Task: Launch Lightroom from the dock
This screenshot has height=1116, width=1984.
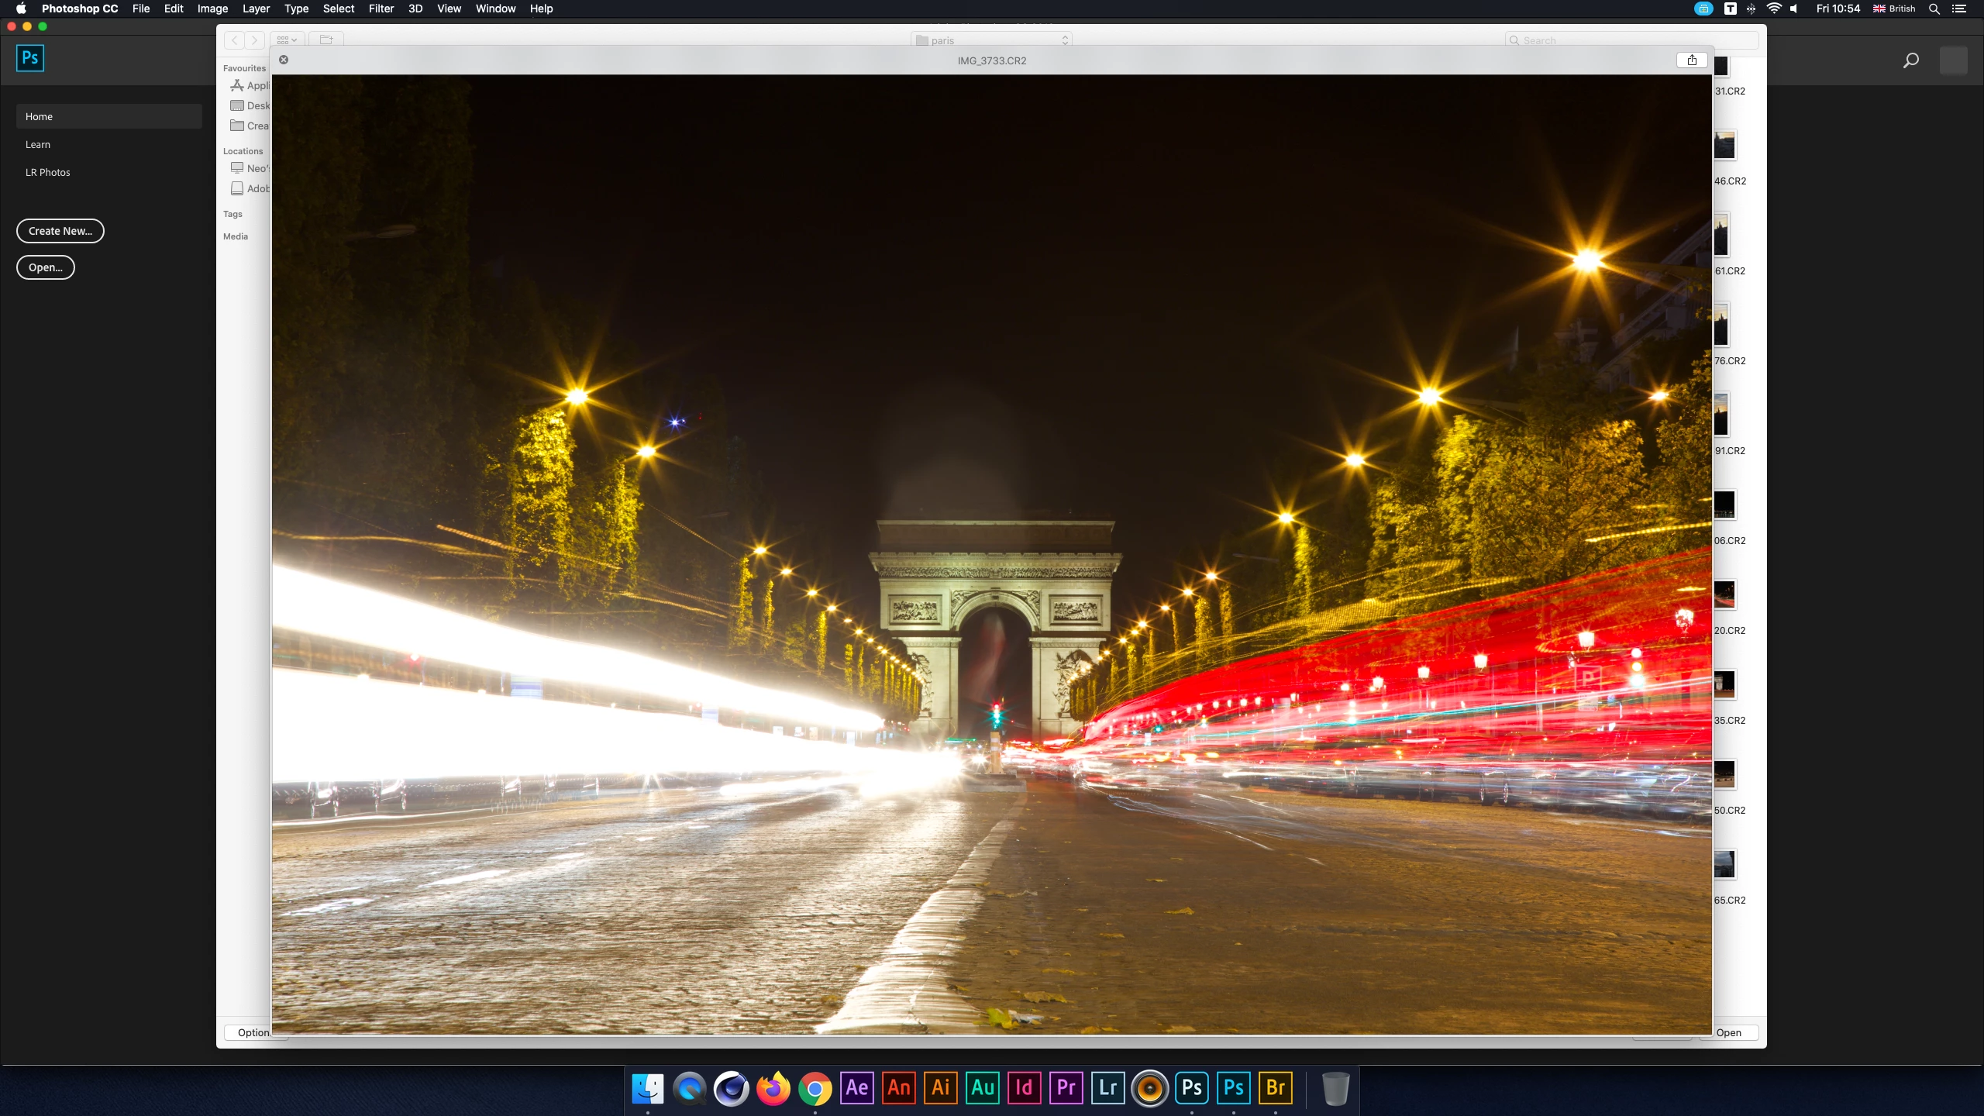Action: [1107, 1088]
